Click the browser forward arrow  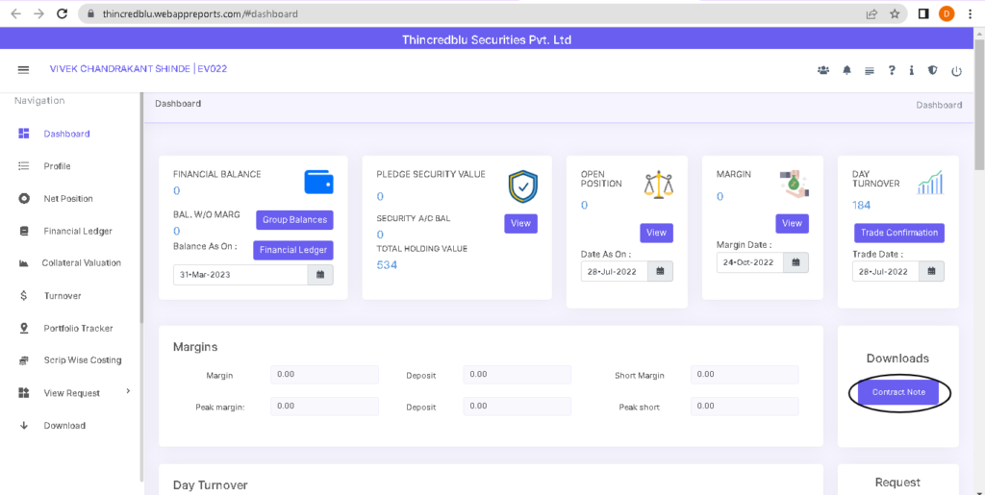click(x=38, y=13)
